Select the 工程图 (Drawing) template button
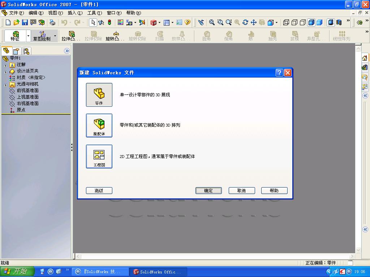 coord(99,157)
